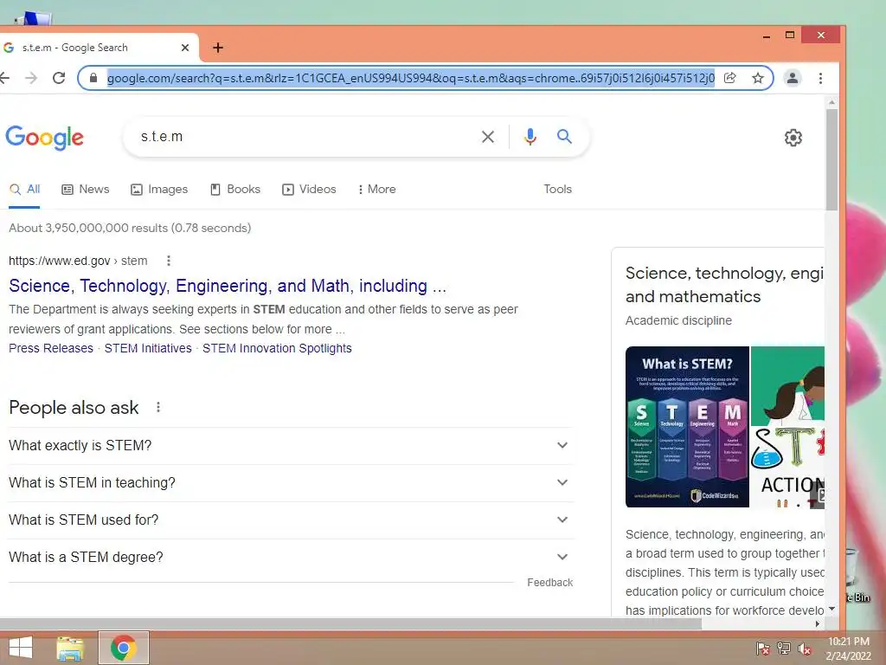Bookmark this page with the star icon
This screenshot has width=886, height=665.
(x=758, y=78)
